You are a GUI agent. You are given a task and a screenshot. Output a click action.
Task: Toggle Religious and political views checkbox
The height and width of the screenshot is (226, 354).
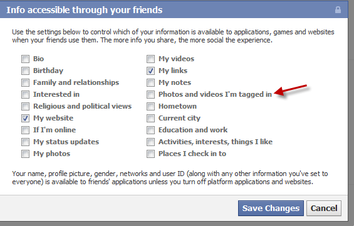(25, 106)
